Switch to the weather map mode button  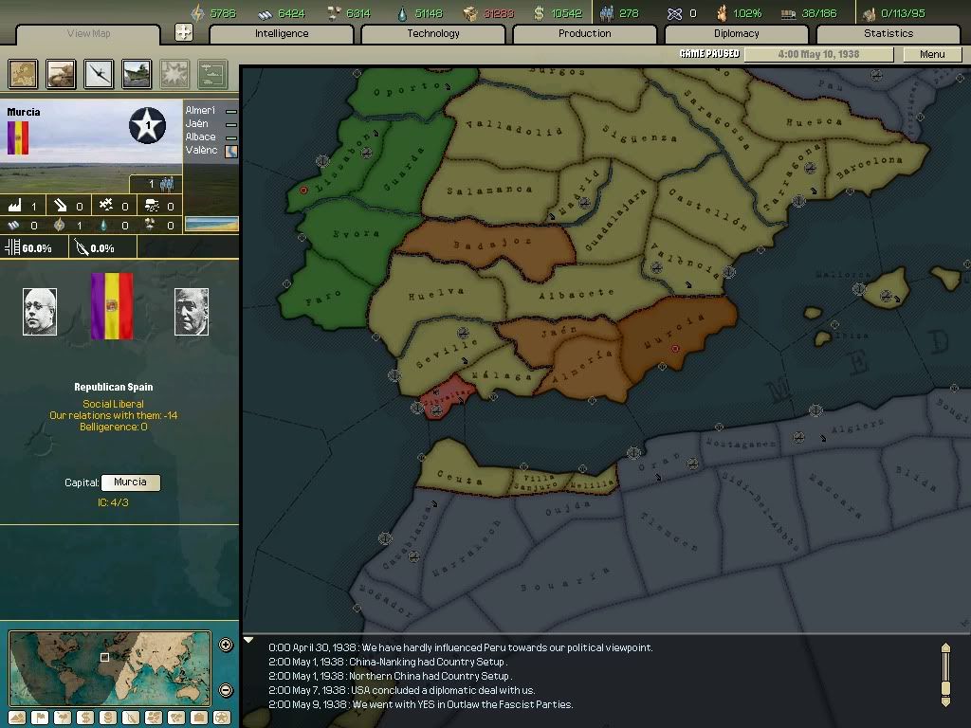63,718
